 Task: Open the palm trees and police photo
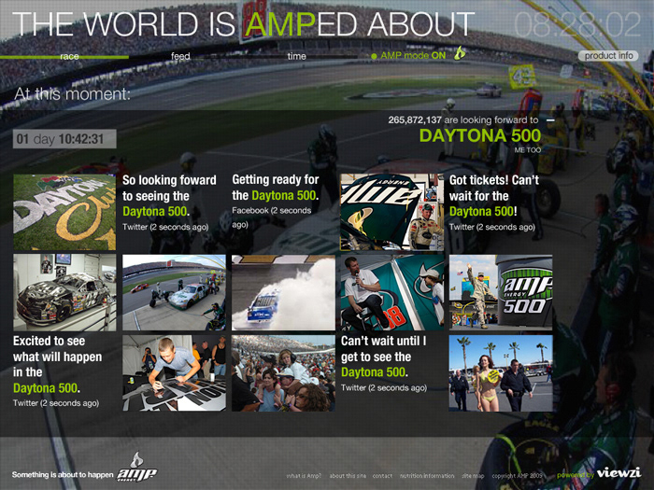(x=501, y=373)
